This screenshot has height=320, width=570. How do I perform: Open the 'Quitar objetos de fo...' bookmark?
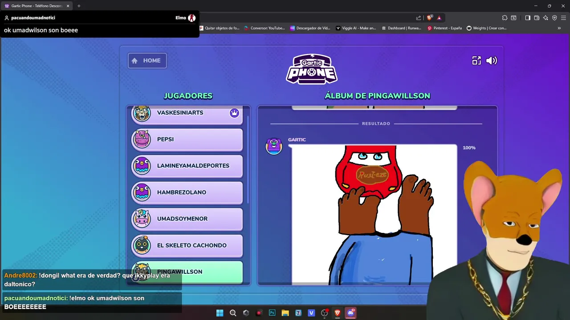pyautogui.click(x=219, y=28)
